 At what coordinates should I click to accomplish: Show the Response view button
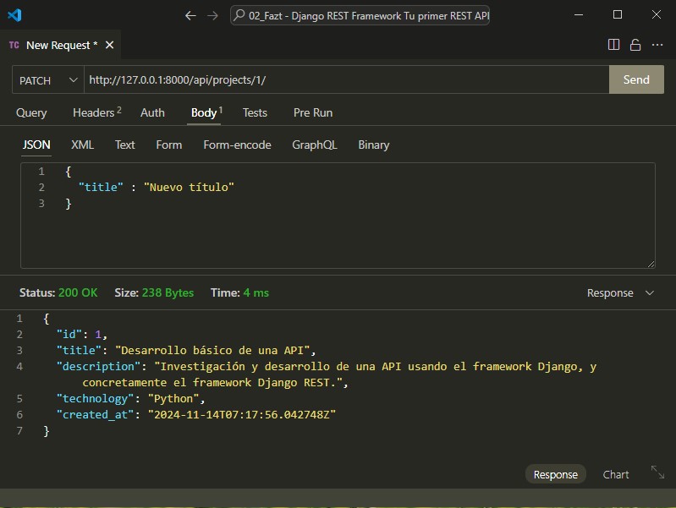point(555,474)
